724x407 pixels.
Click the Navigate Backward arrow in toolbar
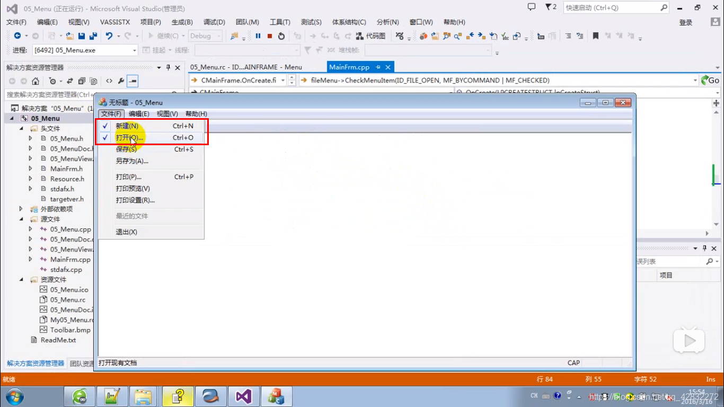pyautogui.click(x=17, y=36)
